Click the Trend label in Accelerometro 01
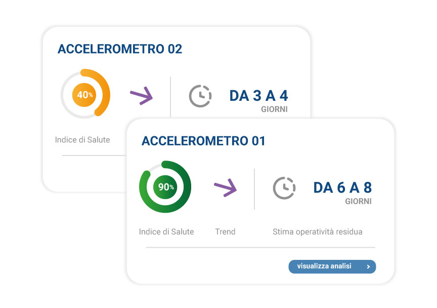 [x=225, y=232]
